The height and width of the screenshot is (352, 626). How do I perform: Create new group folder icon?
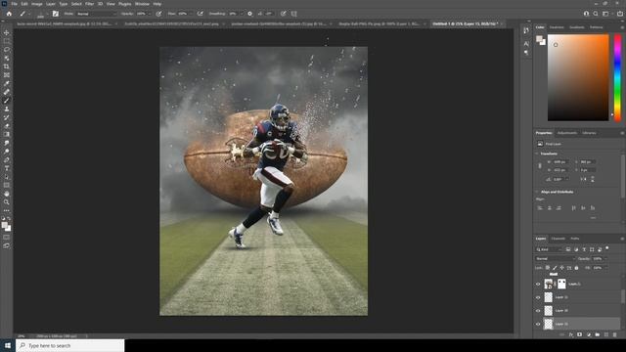click(x=598, y=334)
